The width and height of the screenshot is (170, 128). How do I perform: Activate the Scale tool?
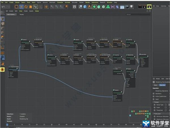tap(31, 7)
